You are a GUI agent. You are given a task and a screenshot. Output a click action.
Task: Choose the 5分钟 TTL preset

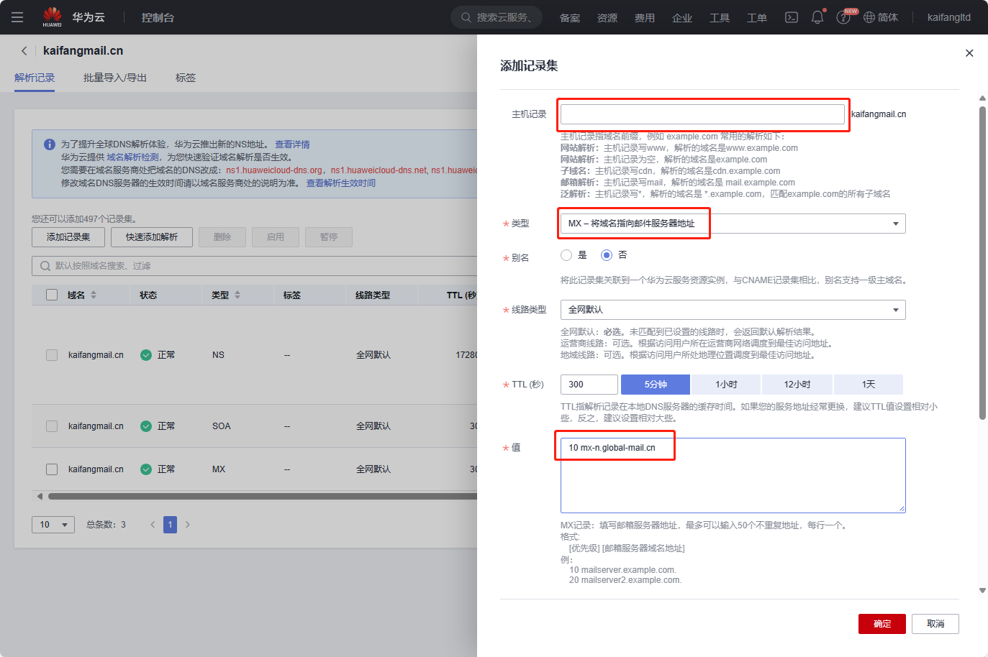tap(656, 385)
